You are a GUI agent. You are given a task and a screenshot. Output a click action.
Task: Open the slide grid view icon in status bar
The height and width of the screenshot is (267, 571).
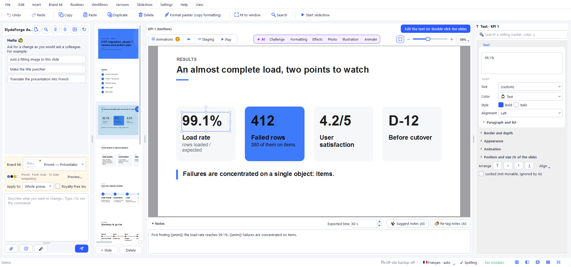click(x=548, y=262)
